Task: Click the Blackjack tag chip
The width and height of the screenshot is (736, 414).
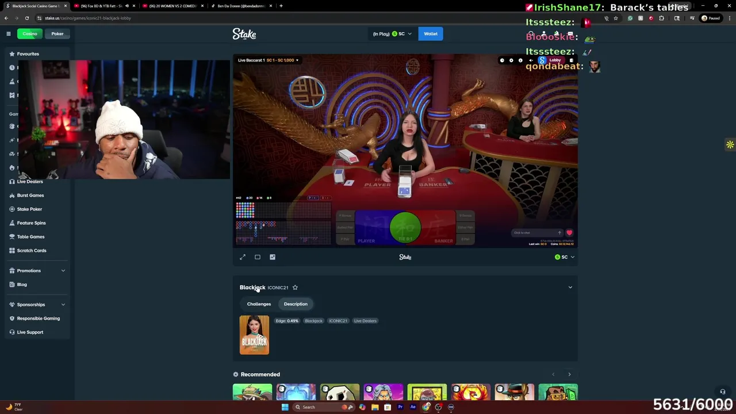Action: (x=314, y=321)
